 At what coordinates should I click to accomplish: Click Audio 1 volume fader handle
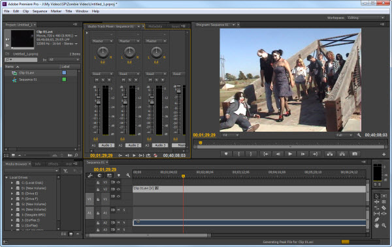coord(98,100)
